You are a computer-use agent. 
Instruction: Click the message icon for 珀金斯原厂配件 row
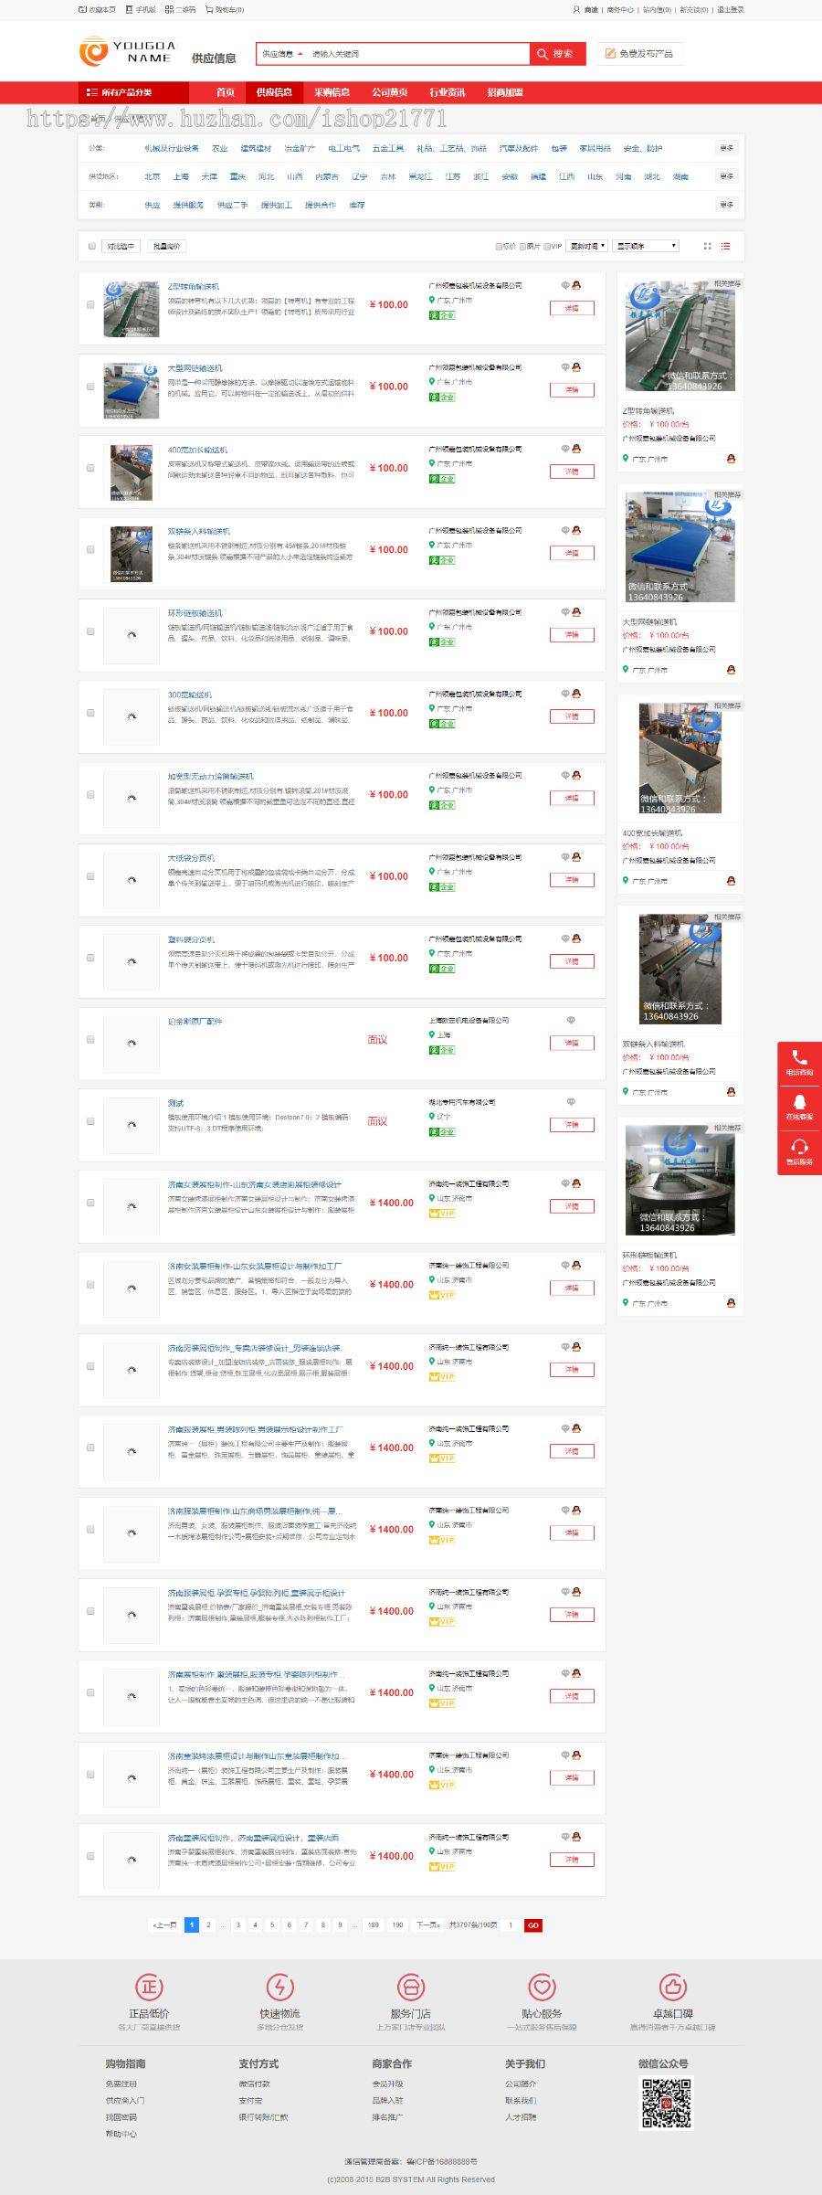point(571,1020)
